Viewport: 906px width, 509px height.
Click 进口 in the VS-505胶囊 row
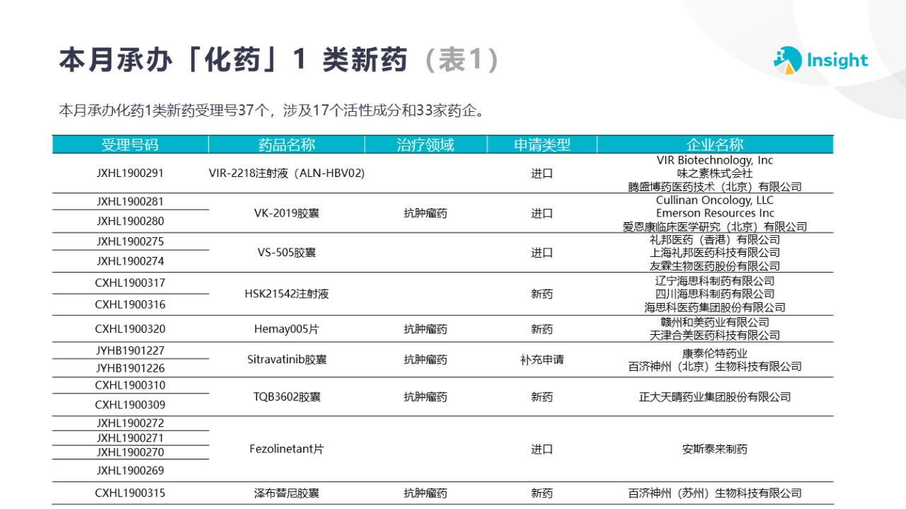(541, 253)
